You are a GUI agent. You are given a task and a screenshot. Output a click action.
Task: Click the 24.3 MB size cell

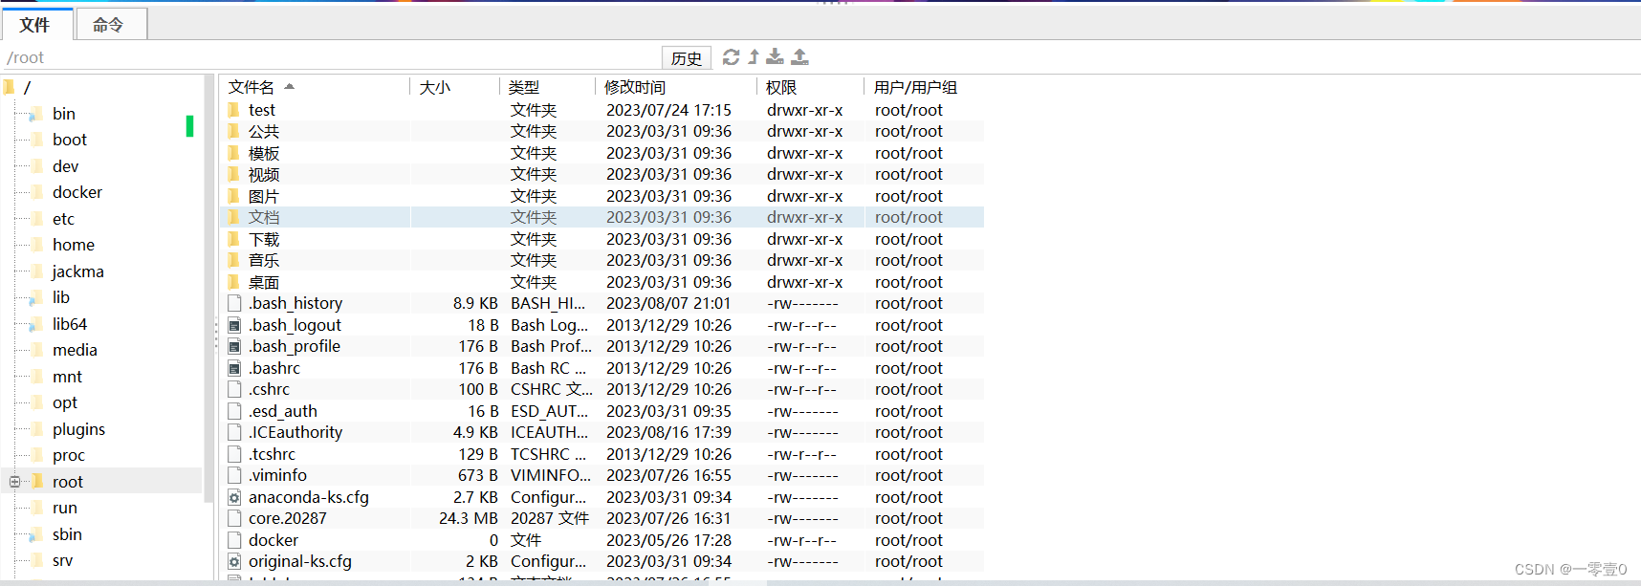point(469,518)
